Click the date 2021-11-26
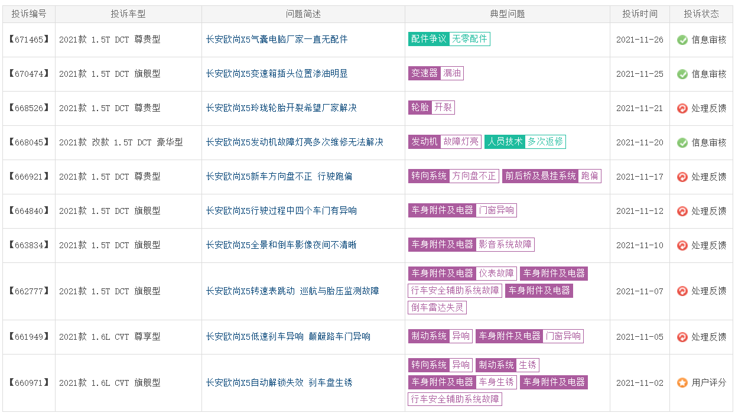 pyautogui.click(x=640, y=40)
